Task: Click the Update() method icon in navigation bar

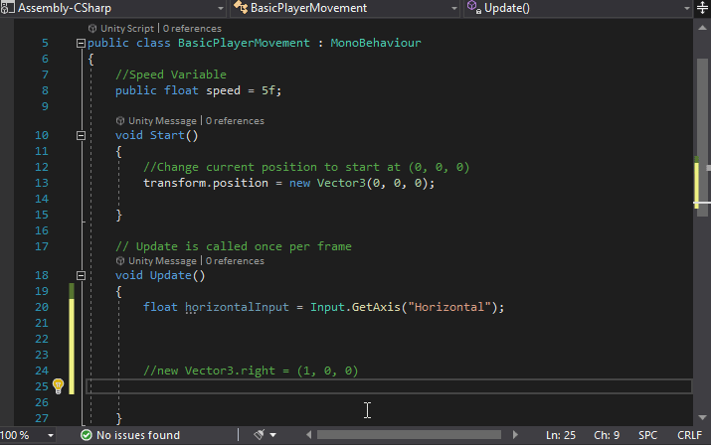Action: (x=474, y=7)
